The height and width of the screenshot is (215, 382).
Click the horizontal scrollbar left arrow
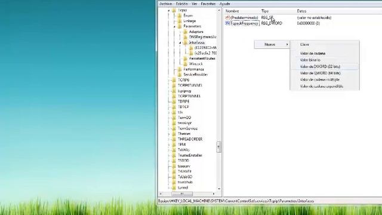(161, 193)
